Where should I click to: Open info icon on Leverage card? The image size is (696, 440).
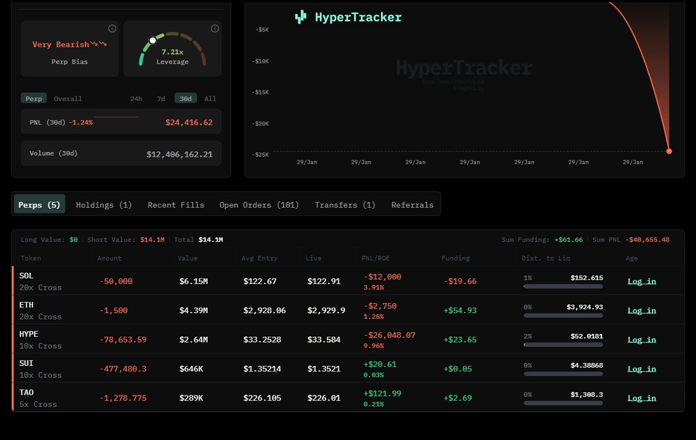[x=215, y=28]
